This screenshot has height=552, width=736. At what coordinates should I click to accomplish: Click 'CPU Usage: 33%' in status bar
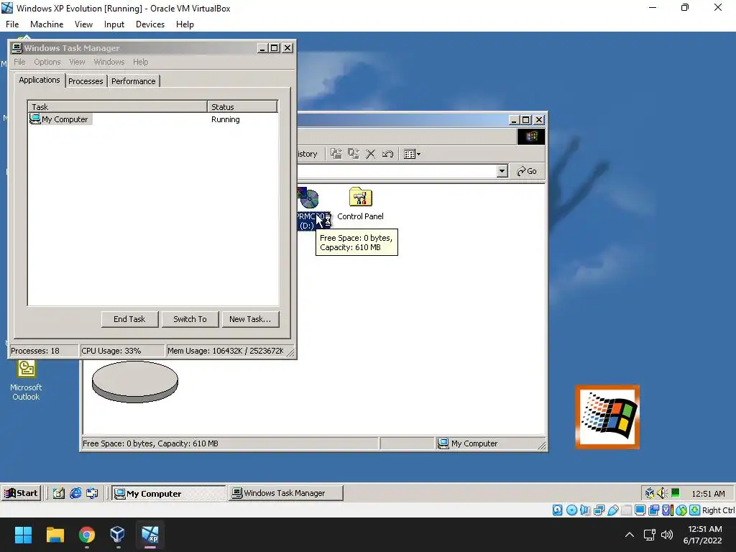(111, 351)
